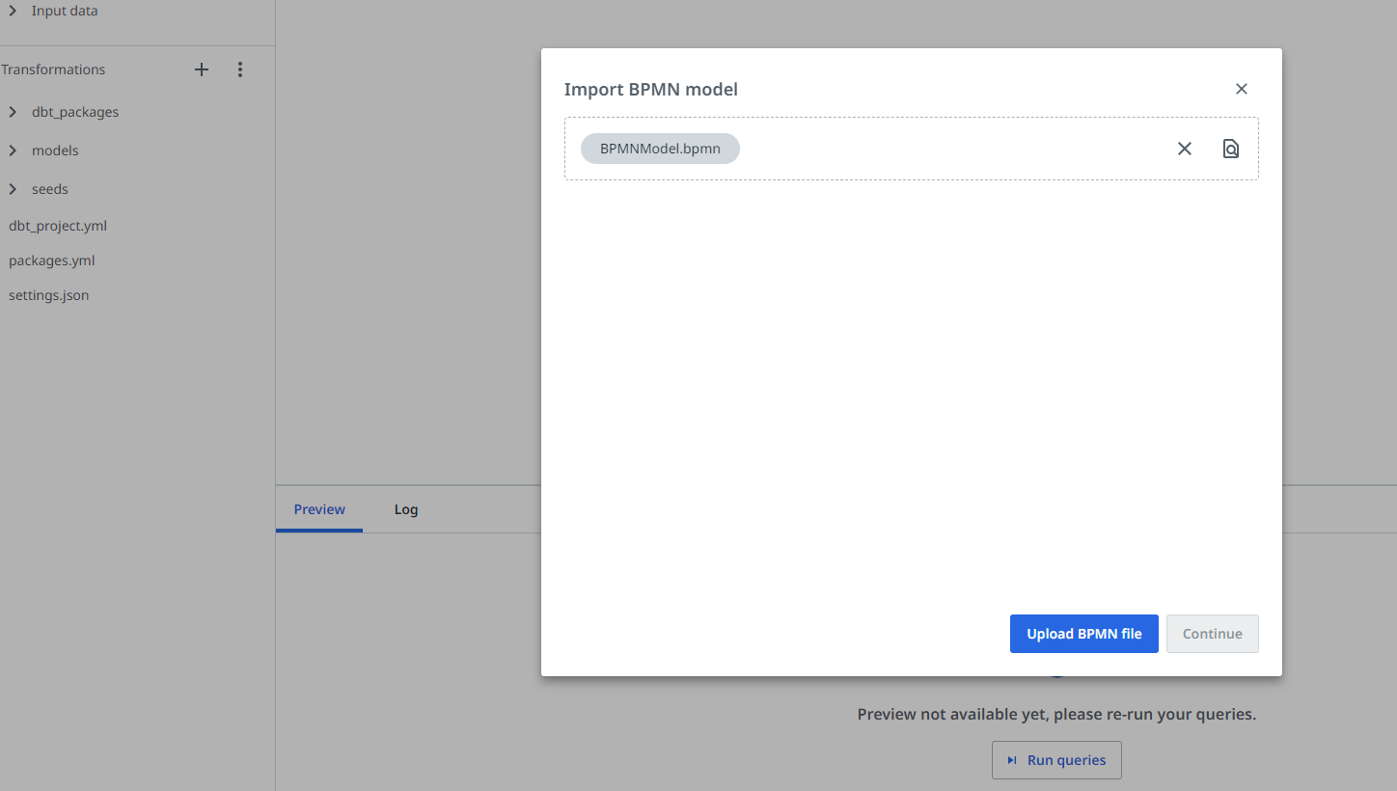
Task: Expand the seeds folder
Action: [x=13, y=188]
